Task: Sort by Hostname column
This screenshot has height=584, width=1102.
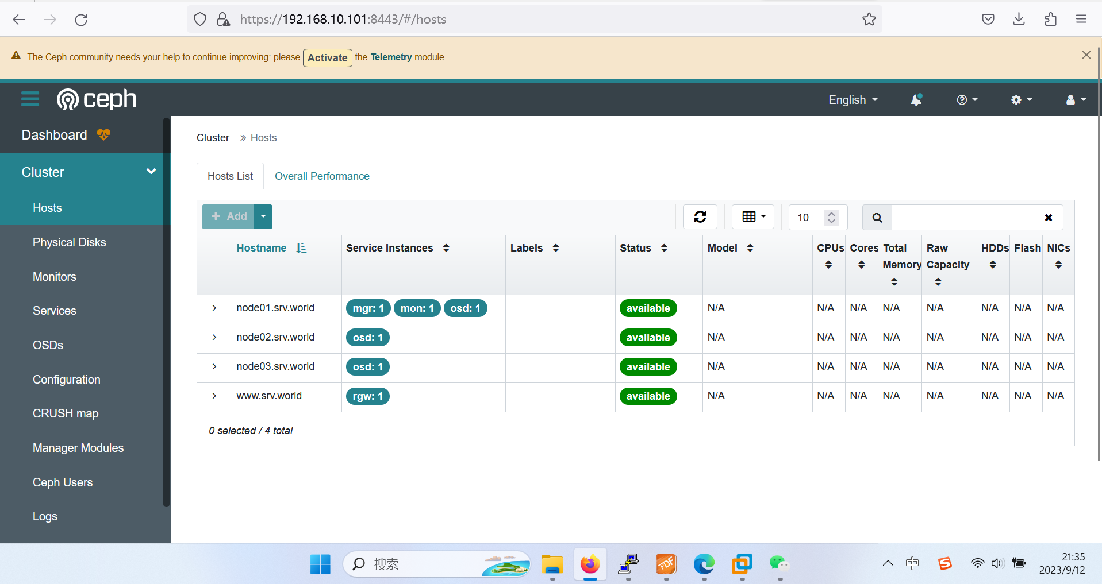Action: click(272, 248)
